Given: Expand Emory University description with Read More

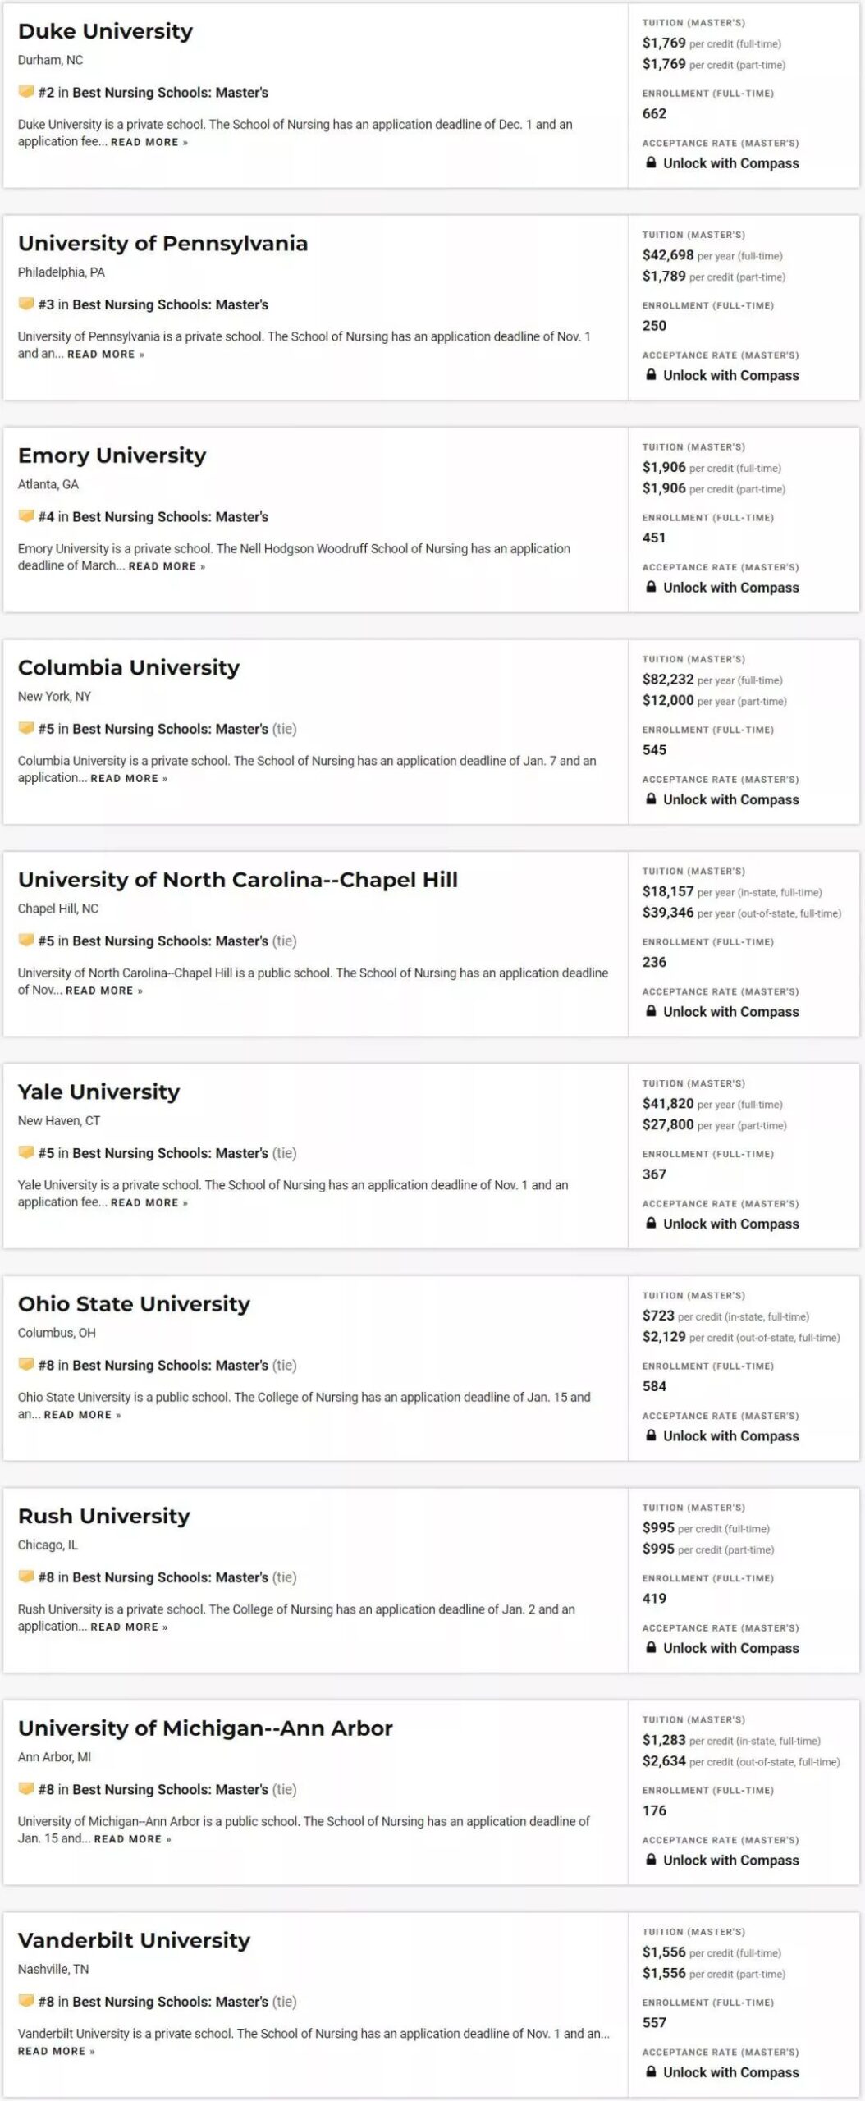Looking at the screenshot, I should tap(167, 566).
